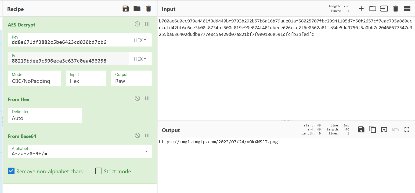The image size is (415, 193).
Task: Clear the recipe with trash icon
Action: [149, 9]
